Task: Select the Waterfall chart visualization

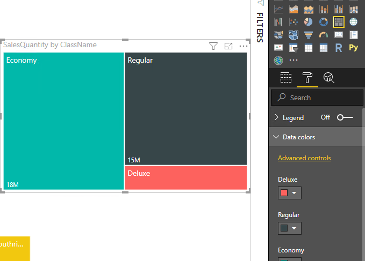Action: pos(278,22)
